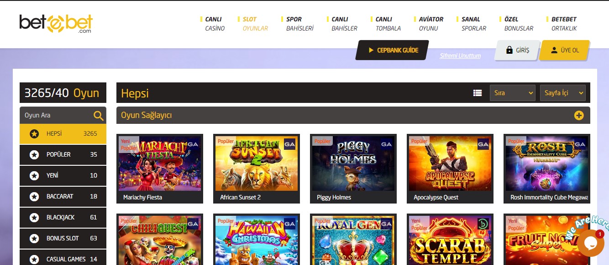Click the star icon next to HEPSİ
This screenshot has width=609, height=265.
[x=34, y=134]
